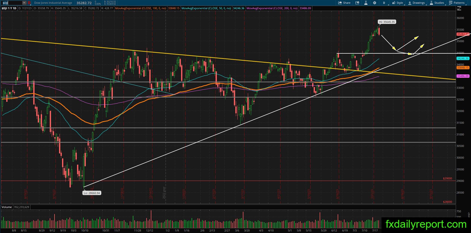471x233 pixels.
Task: Click the news/clock icon beside Share
Action: click(x=357, y=3)
